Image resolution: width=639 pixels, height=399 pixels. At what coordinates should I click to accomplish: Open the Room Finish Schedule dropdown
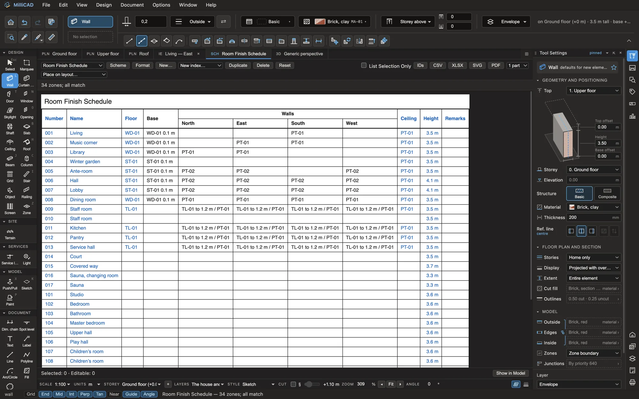coord(73,65)
